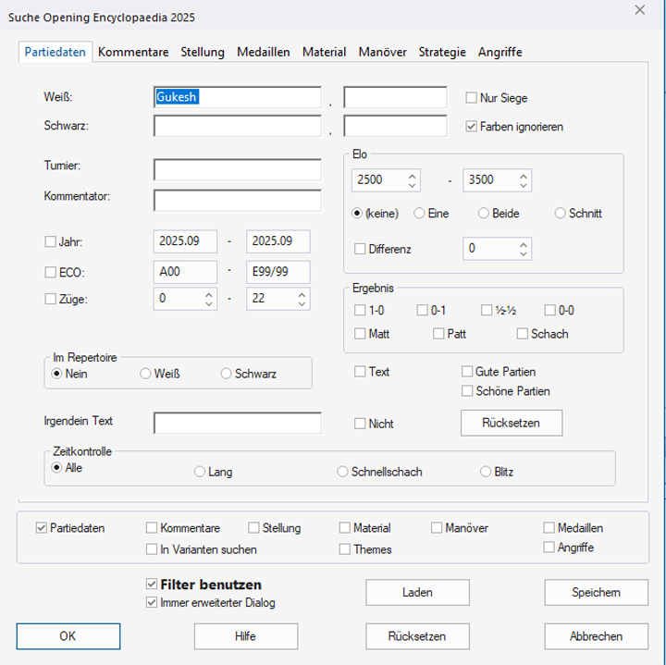Switch to the Stellung tab
Image resolution: width=666 pixels, height=665 pixels.
[203, 53]
